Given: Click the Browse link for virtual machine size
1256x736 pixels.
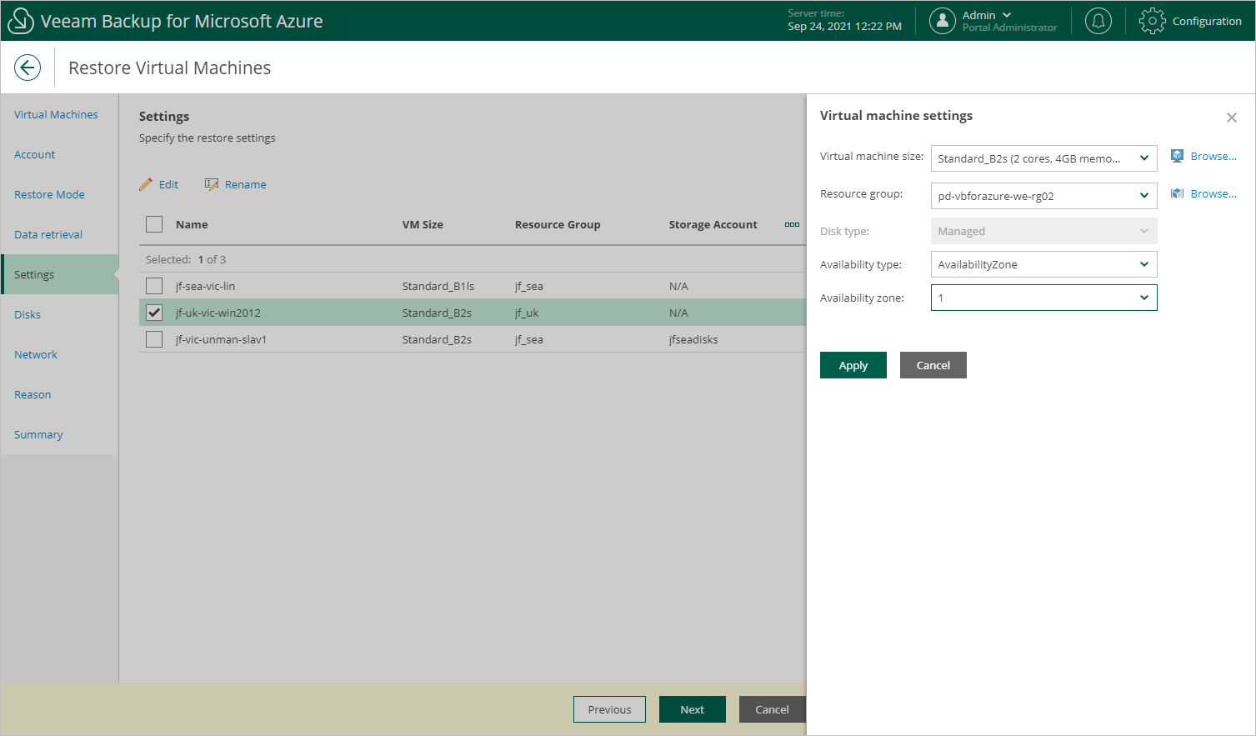Looking at the screenshot, I should pos(1213,156).
